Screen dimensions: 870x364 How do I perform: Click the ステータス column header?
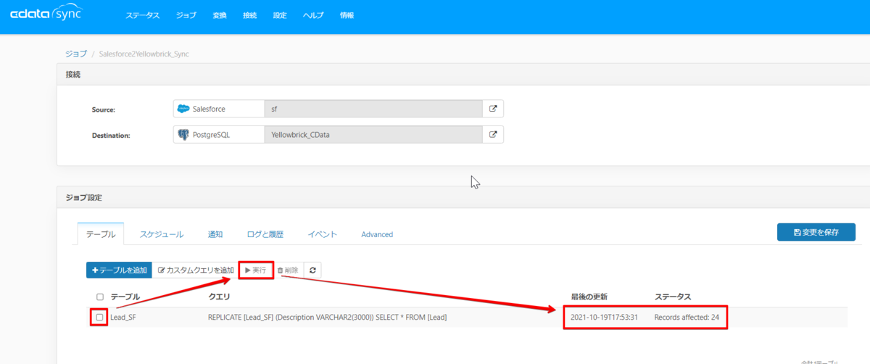click(x=673, y=297)
